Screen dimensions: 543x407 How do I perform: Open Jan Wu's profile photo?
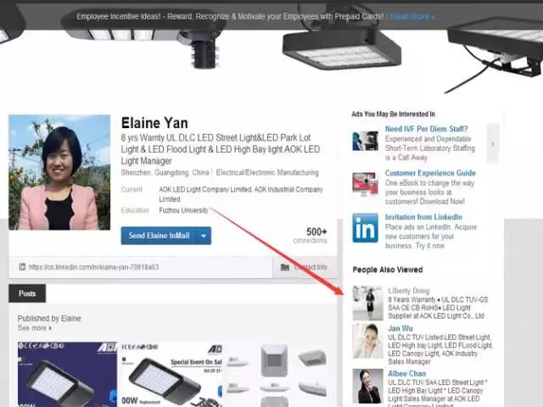(x=368, y=341)
